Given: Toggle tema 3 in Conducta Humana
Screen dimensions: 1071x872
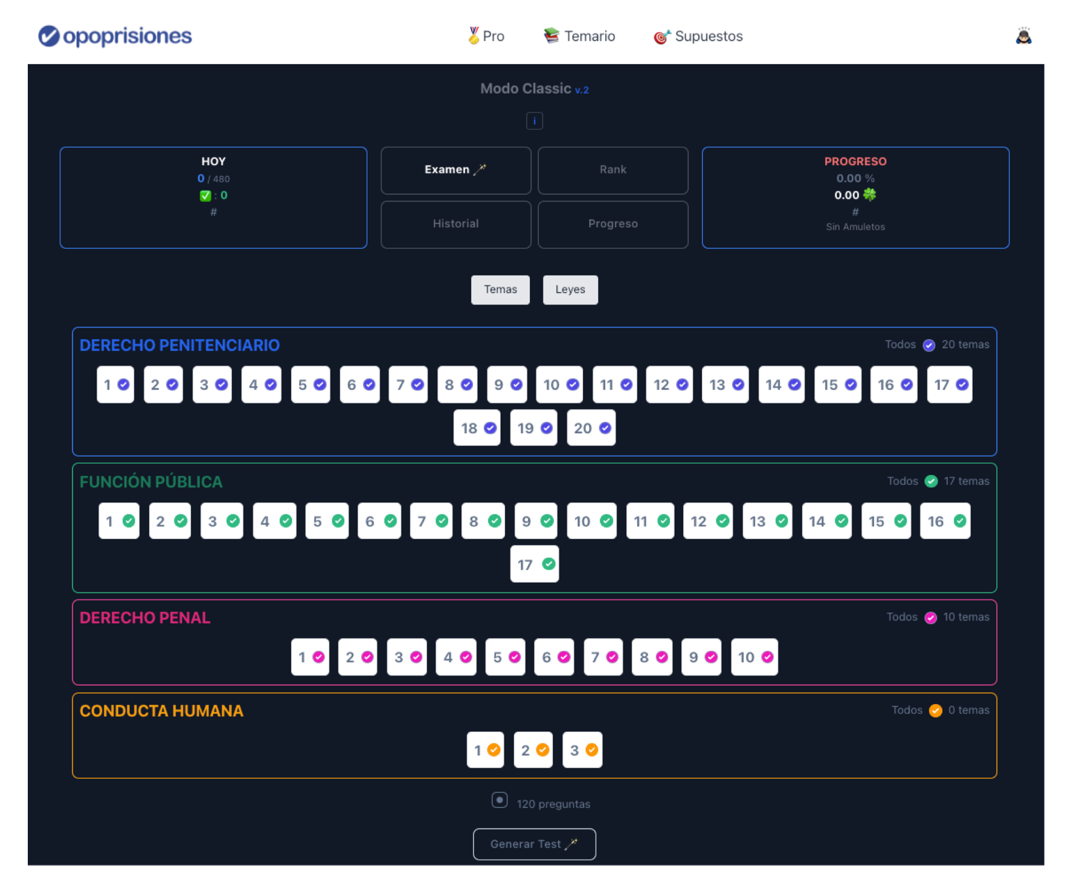Looking at the screenshot, I should pyautogui.click(x=582, y=750).
